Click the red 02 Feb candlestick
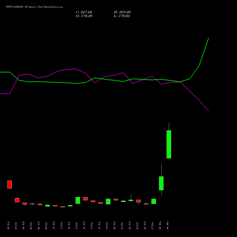This screenshot has width=237, height=237. pyautogui.click(x=9, y=184)
